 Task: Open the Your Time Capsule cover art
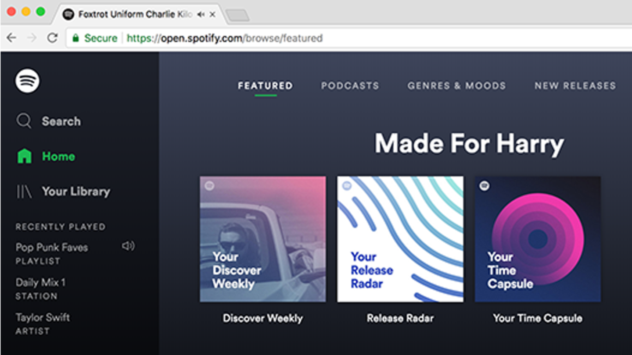(x=538, y=239)
